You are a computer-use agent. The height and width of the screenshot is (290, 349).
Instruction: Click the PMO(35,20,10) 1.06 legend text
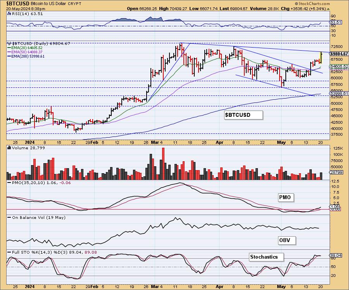(35, 183)
